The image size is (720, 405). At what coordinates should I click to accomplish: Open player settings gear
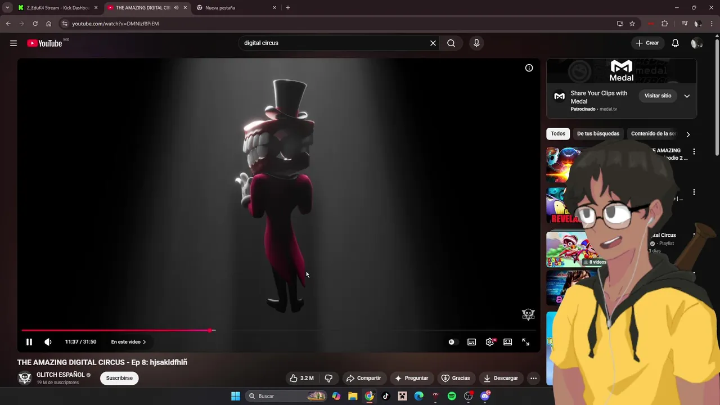[490, 342]
